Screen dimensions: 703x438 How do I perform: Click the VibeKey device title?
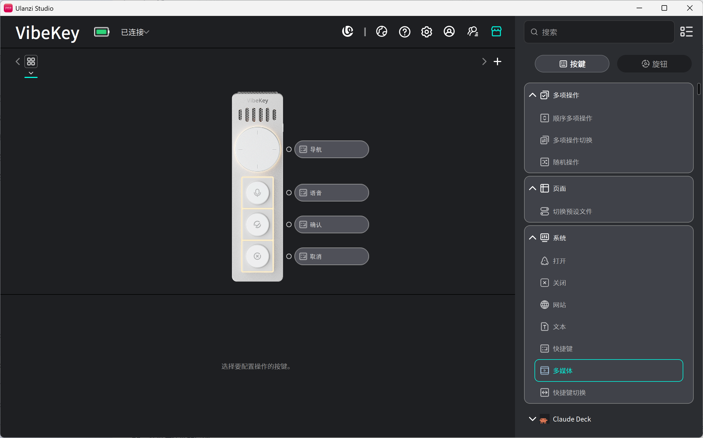point(47,32)
